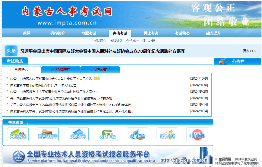Open the 准考证打印 quick access icon
Screen dimensions: 262x167
pyautogui.click(x=48, y=135)
